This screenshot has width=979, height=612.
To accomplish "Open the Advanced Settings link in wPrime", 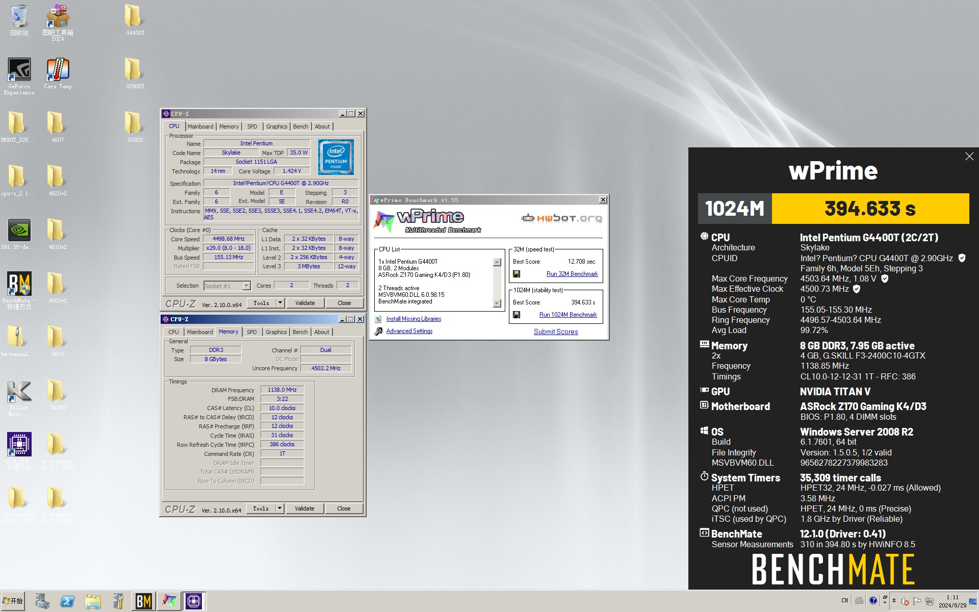I will tap(409, 331).
